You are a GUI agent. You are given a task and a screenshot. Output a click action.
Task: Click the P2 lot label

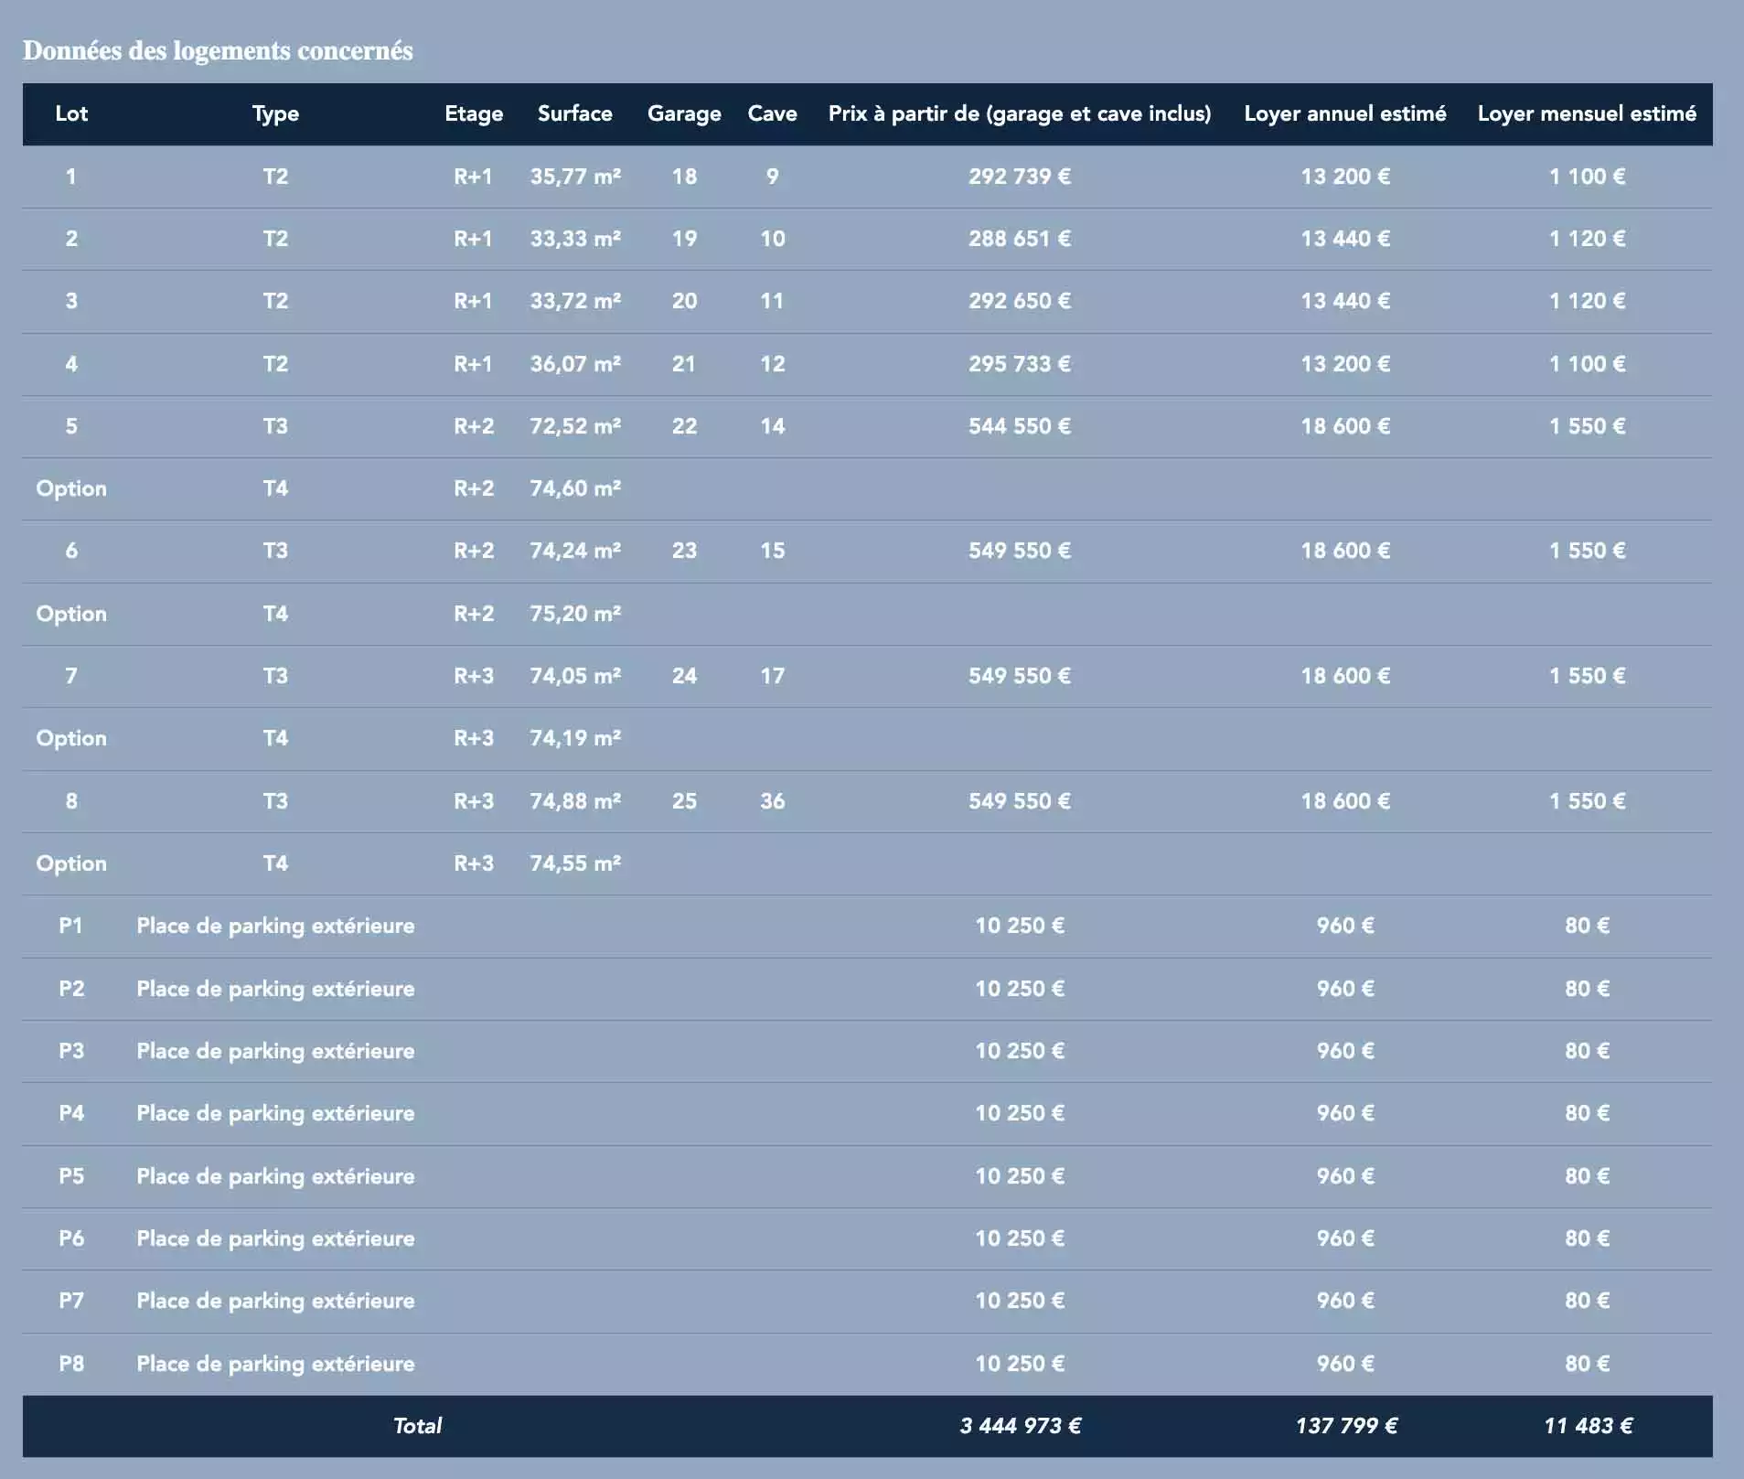point(71,989)
